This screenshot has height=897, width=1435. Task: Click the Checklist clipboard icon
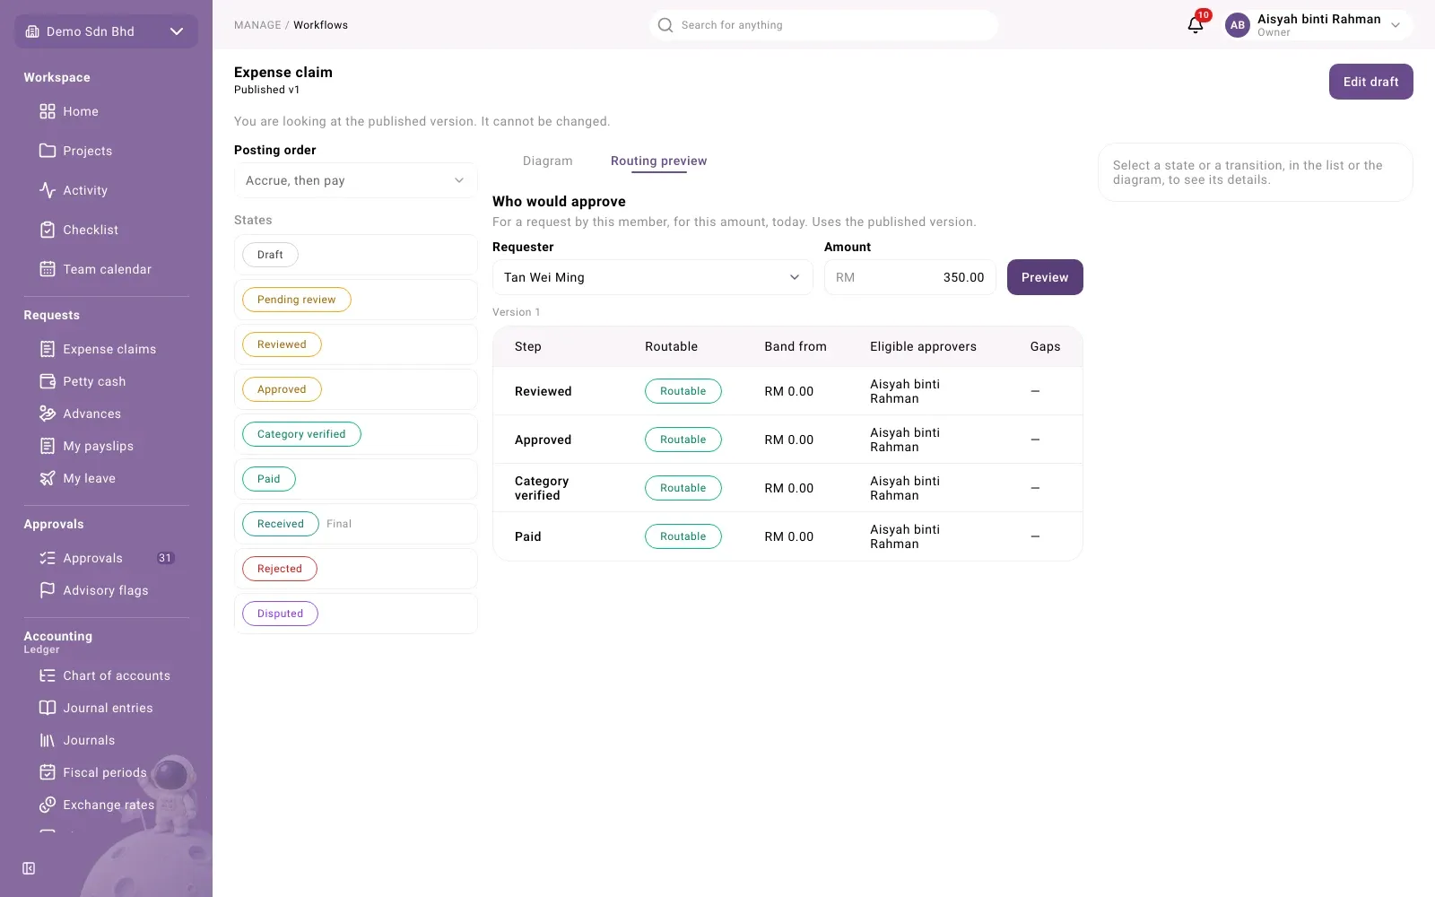click(48, 230)
